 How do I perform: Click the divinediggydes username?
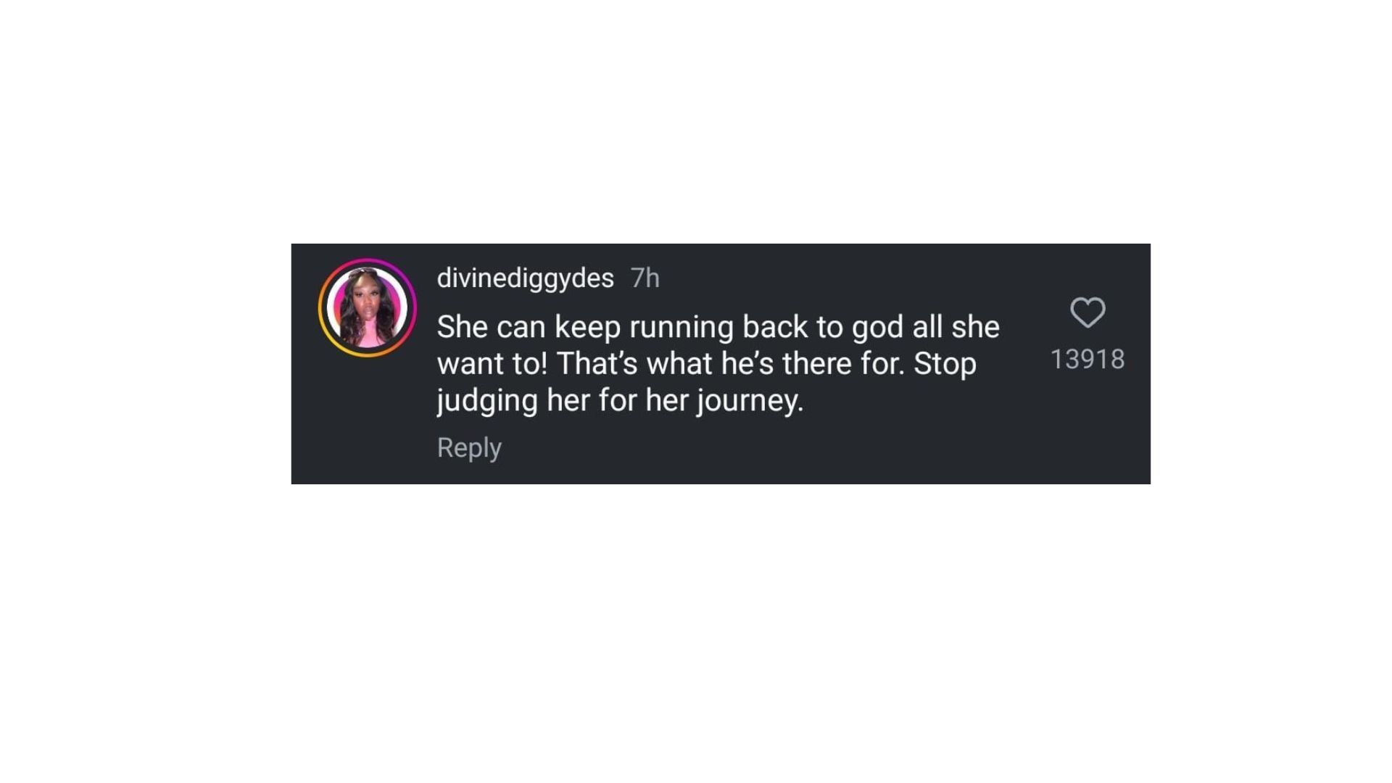click(525, 278)
